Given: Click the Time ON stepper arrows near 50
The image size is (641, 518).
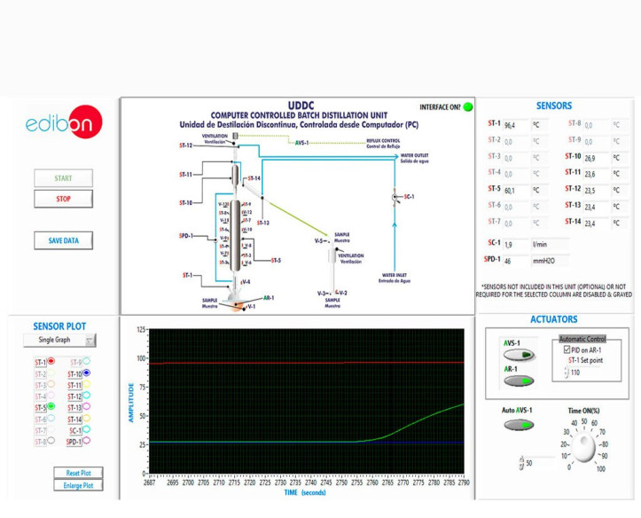Looking at the screenshot, I should tap(521, 463).
